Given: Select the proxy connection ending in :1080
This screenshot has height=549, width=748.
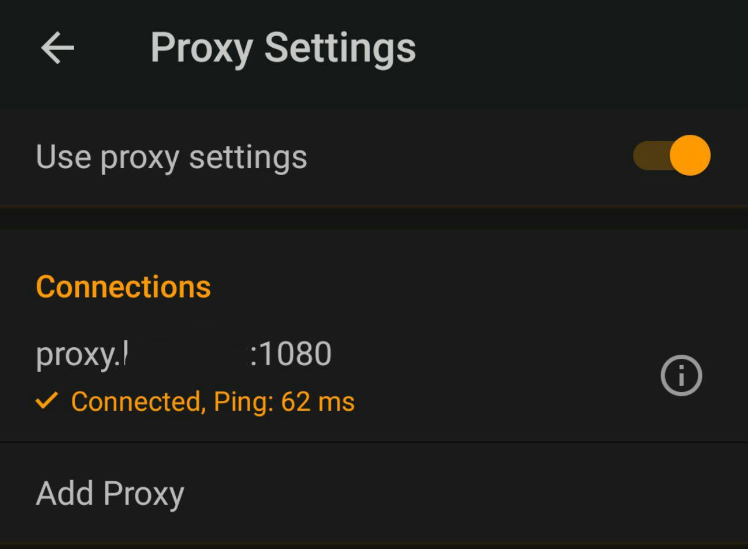Looking at the screenshot, I should point(183,354).
